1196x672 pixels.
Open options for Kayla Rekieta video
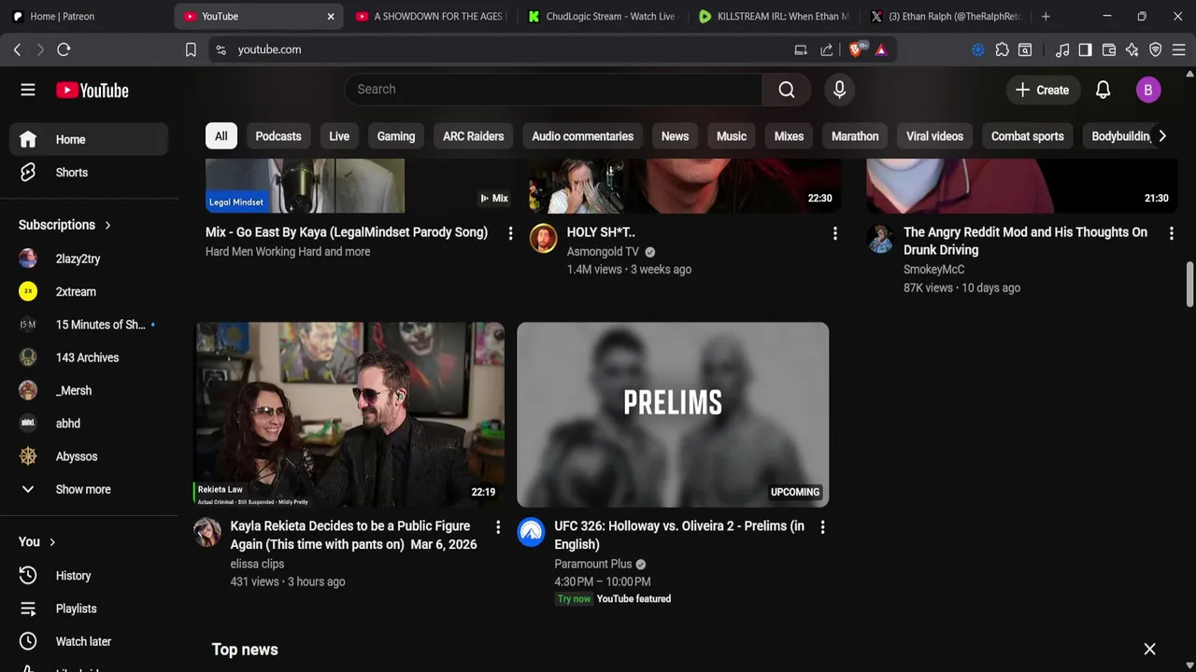(x=498, y=527)
